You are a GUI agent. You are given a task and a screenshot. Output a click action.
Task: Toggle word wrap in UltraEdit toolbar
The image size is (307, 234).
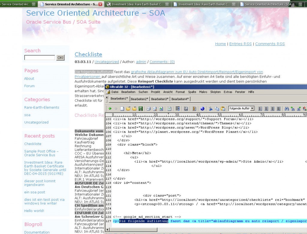[177, 108]
